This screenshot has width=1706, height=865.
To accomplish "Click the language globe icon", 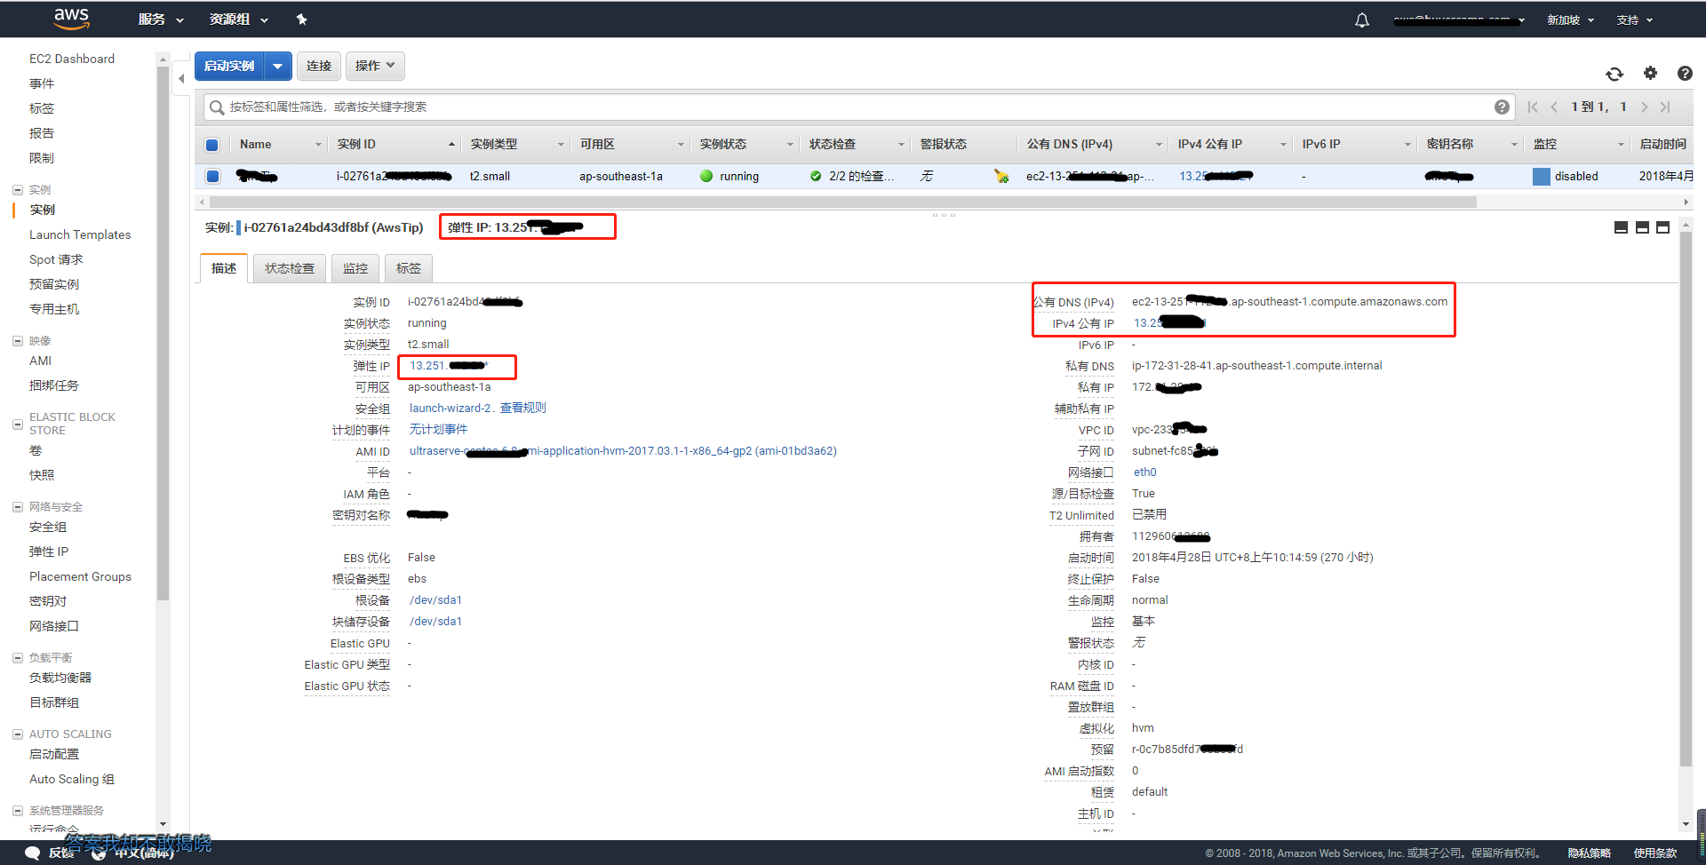I will coord(99,853).
